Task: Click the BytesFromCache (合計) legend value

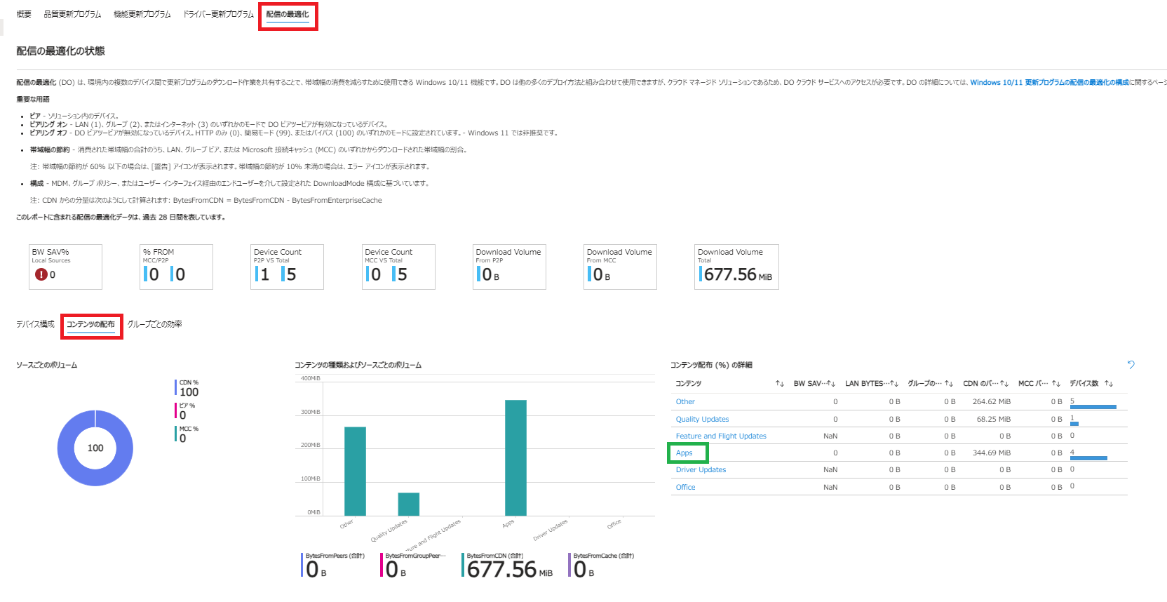Action: pos(601,566)
